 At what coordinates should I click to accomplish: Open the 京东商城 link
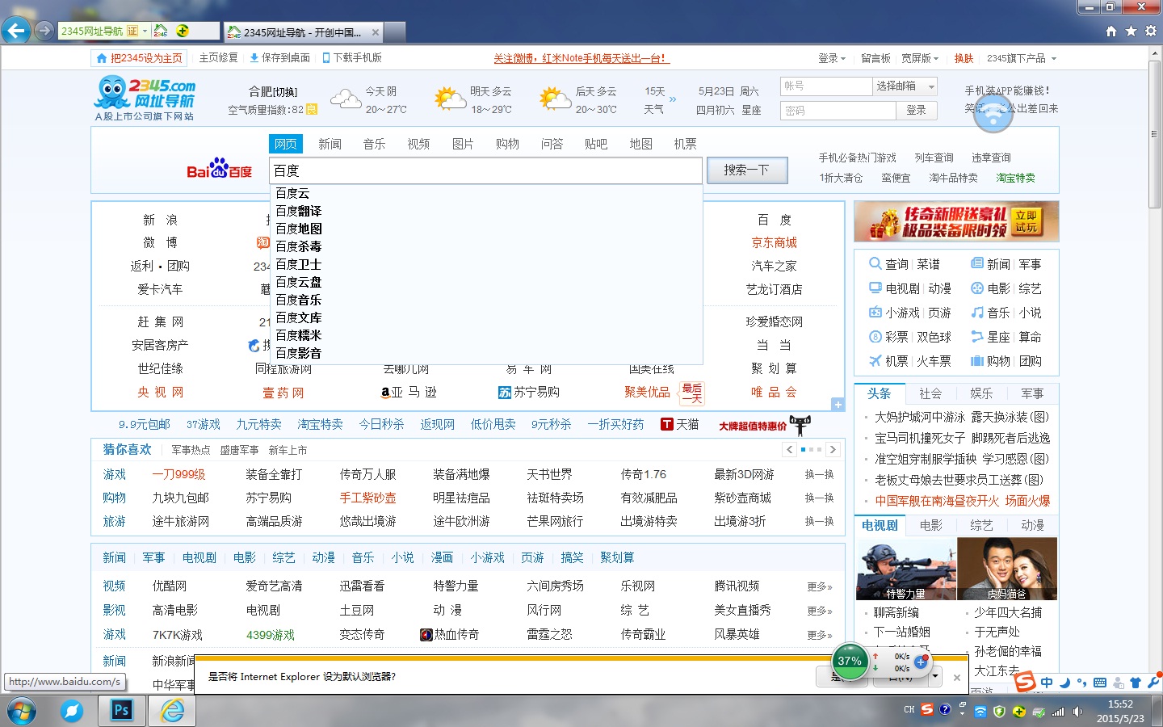click(774, 242)
